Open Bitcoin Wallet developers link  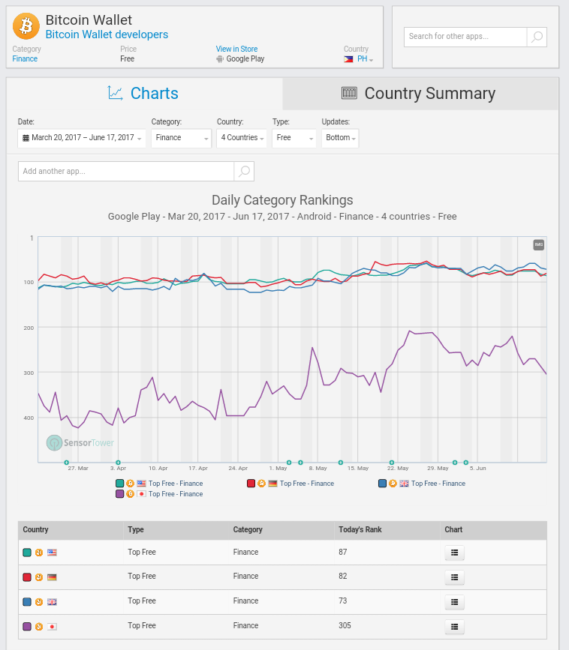coord(107,34)
